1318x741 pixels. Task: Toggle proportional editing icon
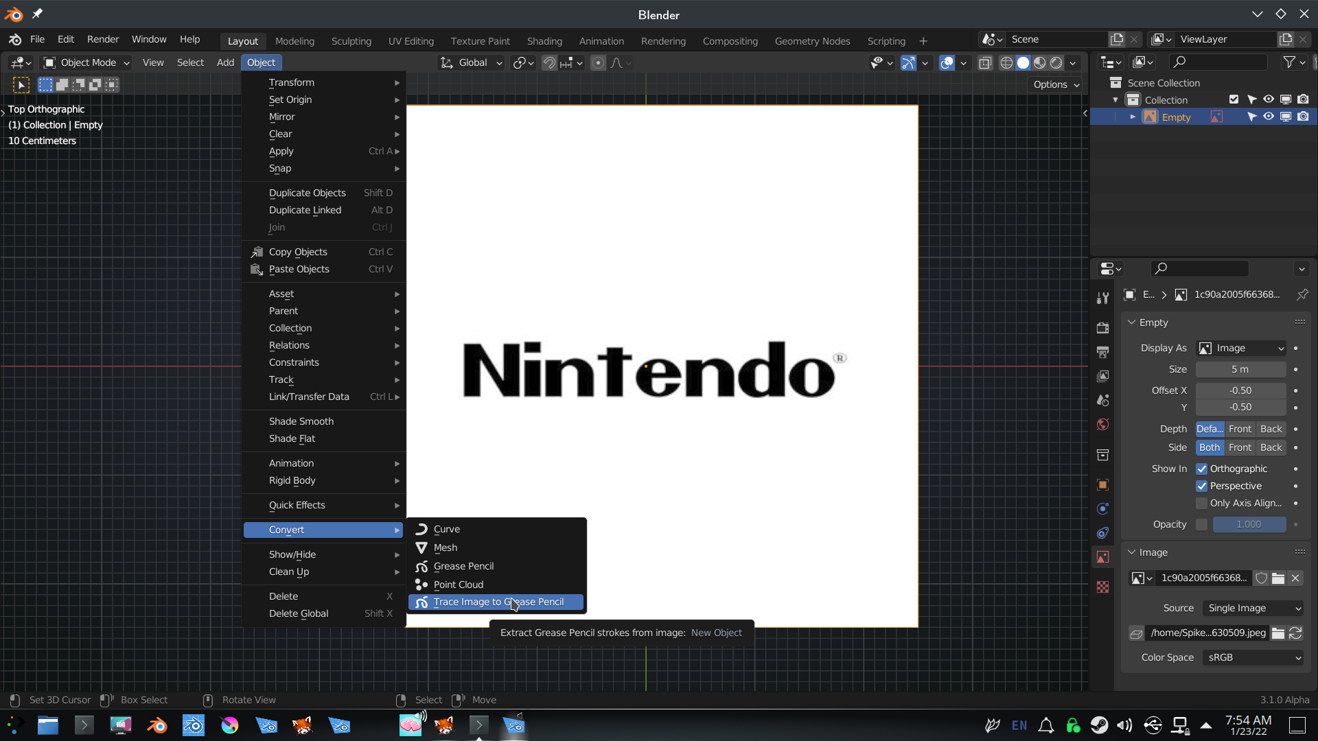point(598,62)
